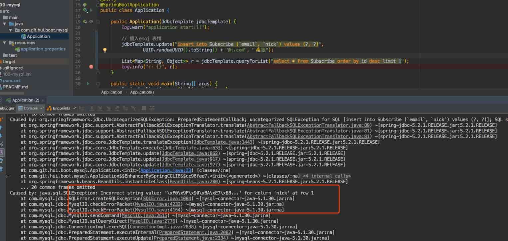Click the @ autowired gutter icon on the constructor line

tap(91, 22)
